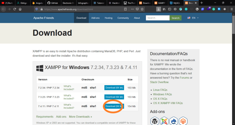235x125 pixels.
Task: Download XAMPP 7.4.11 (64 bit)
Action: coord(114,106)
